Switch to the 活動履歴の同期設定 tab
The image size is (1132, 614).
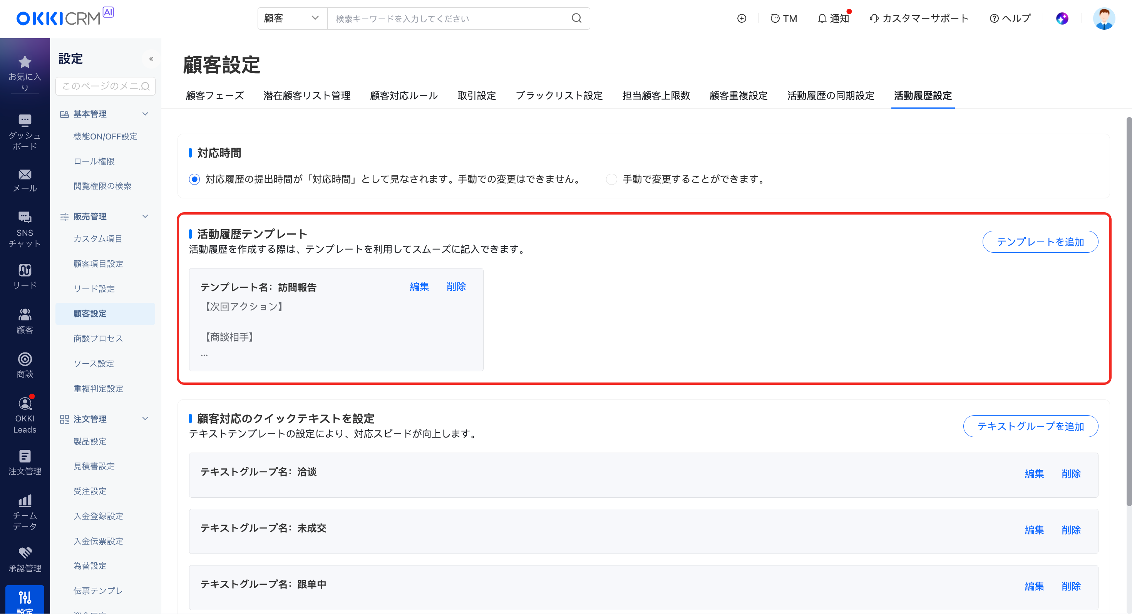(x=831, y=96)
